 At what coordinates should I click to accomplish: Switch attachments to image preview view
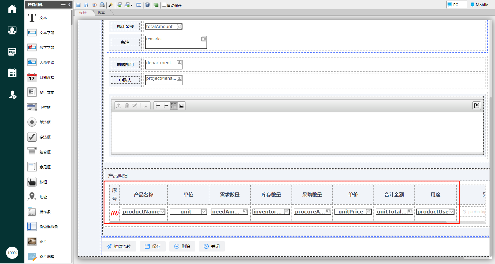pos(182,106)
